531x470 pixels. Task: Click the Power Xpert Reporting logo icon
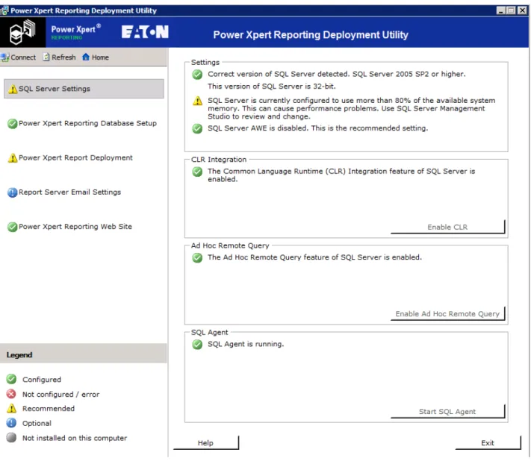coord(22,32)
